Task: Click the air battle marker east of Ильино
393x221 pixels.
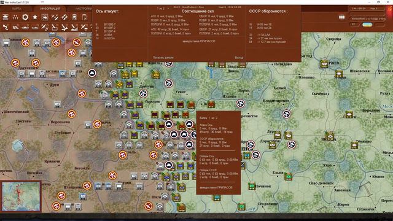Action: (240, 104)
